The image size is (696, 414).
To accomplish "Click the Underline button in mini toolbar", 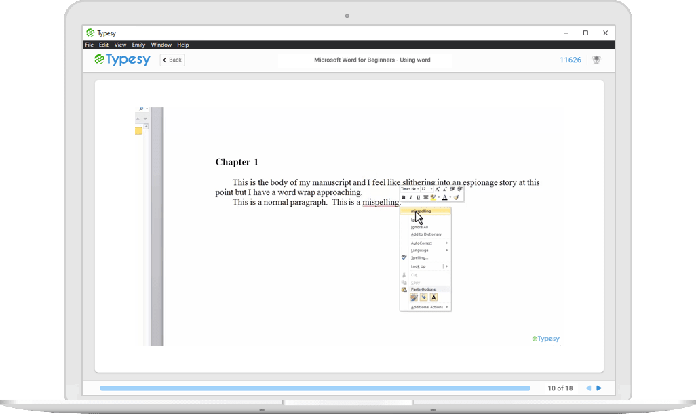I will pyautogui.click(x=418, y=197).
